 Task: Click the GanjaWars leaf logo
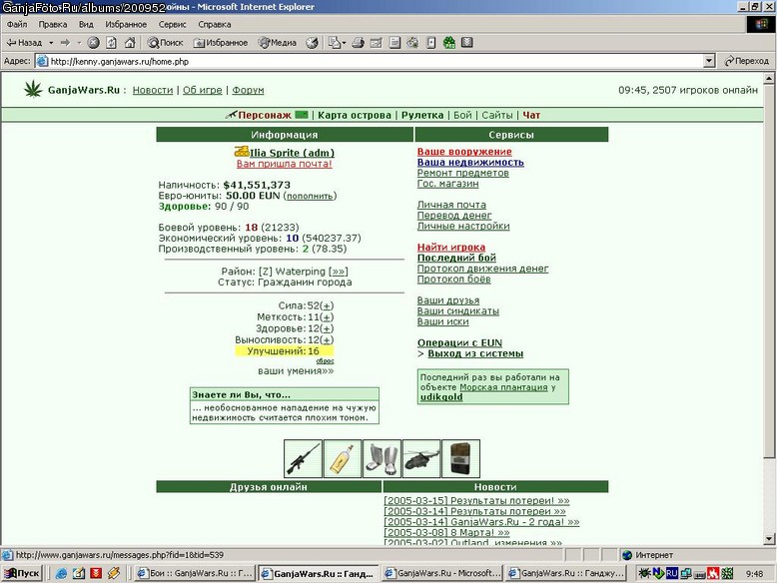coord(33,89)
